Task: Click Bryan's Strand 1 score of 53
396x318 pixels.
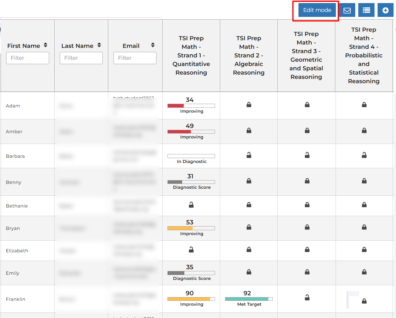Action: [x=190, y=222]
